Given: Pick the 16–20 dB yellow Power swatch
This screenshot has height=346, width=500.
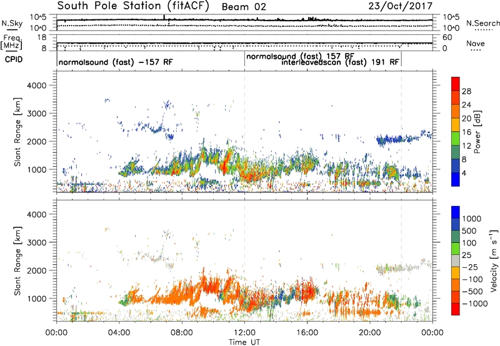Looking at the screenshot, I should pos(456,125).
